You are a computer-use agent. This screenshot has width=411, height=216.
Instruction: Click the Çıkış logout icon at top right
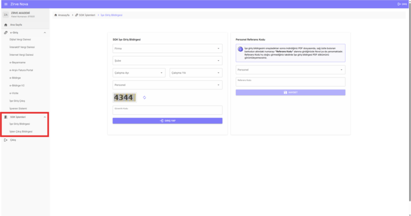coord(399,4)
